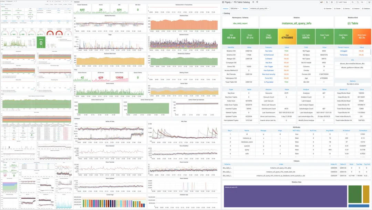
Task: Go to the Database dashboard link
Action: pyautogui.click(x=366, y=9)
